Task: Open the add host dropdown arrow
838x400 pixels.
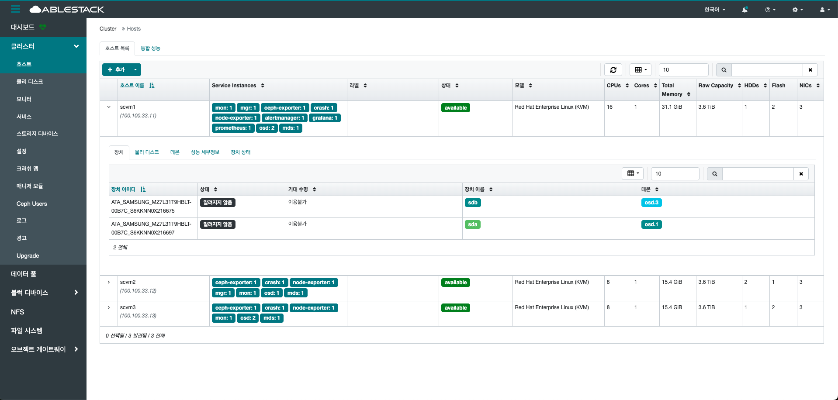Action: tap(135, 70)
